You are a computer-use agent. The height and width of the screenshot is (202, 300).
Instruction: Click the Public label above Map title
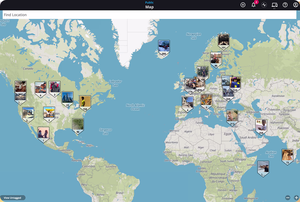pyautogui.click(x=149, y=3)
